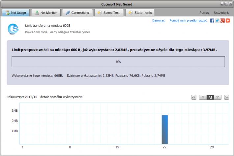Viewport: 234px width, 156px height.
Task: Click the orange plus share icon
Action: coord(228,20)
